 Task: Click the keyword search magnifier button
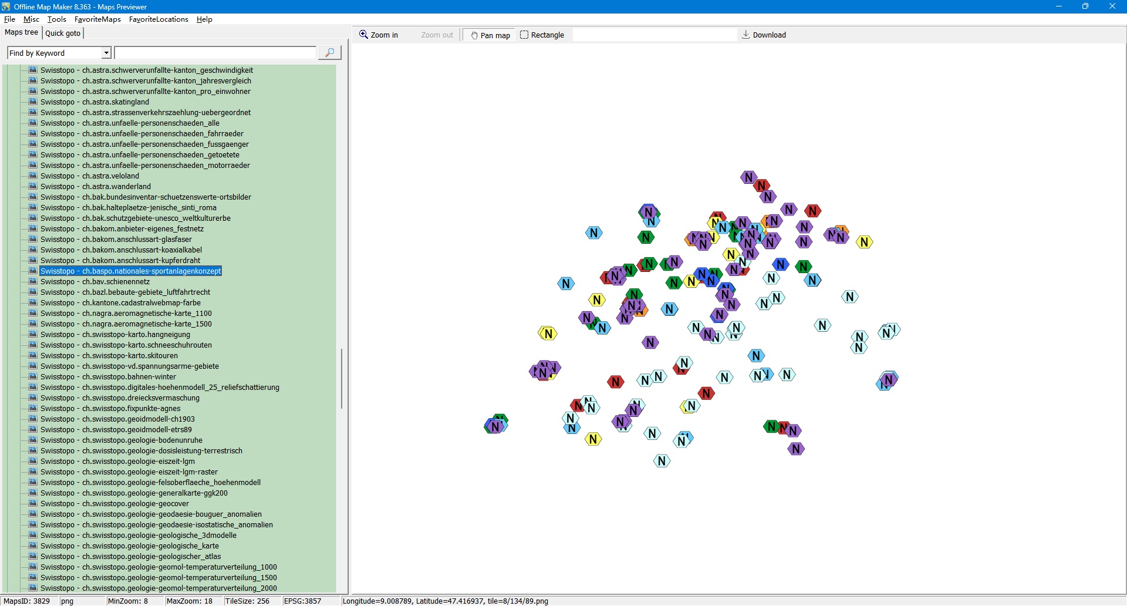[x=329, y=53]
